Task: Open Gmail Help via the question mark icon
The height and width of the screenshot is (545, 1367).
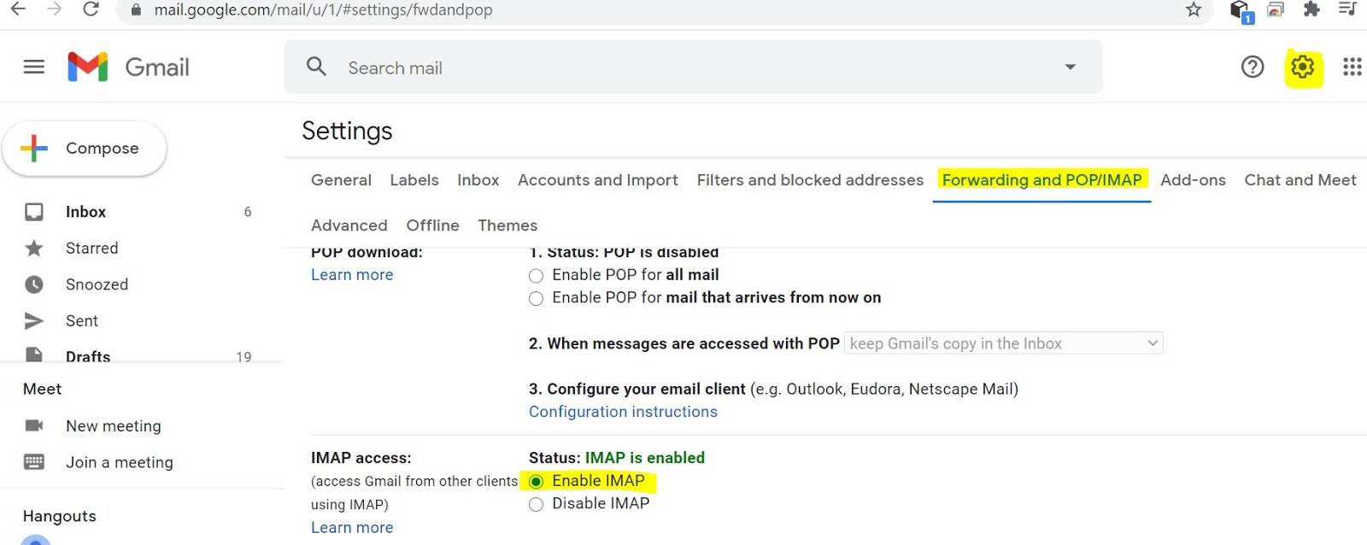Action: [1252, 67]
